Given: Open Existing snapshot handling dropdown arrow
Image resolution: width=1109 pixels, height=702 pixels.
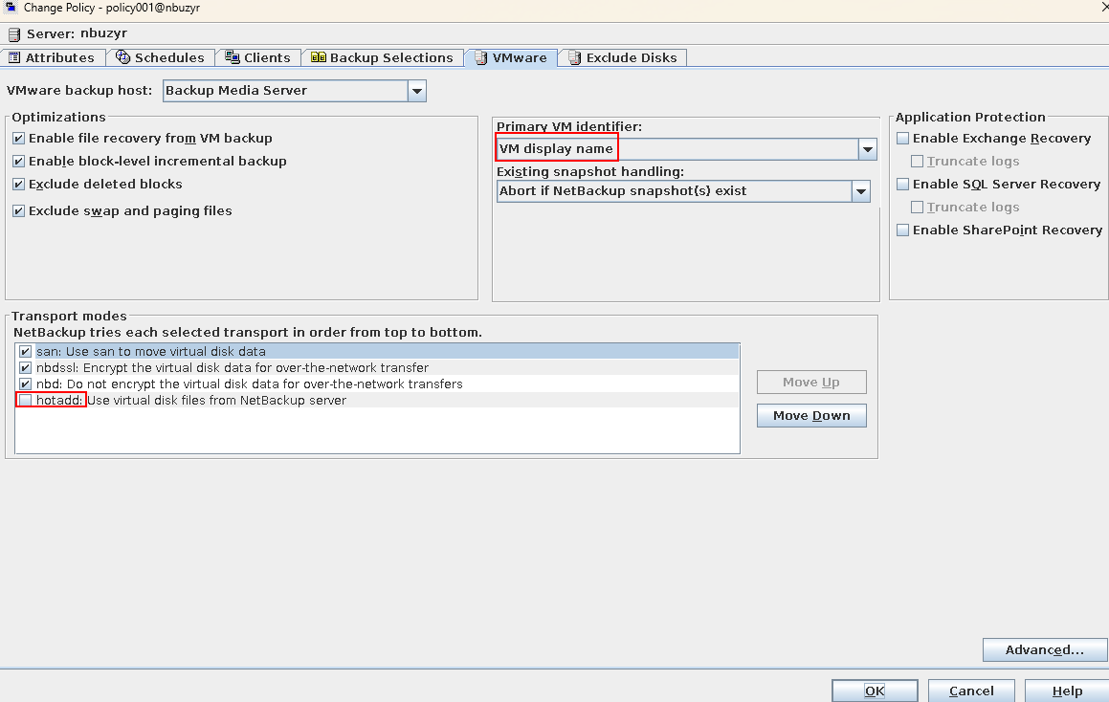Looking at the screenshot, I should [861, 191].
